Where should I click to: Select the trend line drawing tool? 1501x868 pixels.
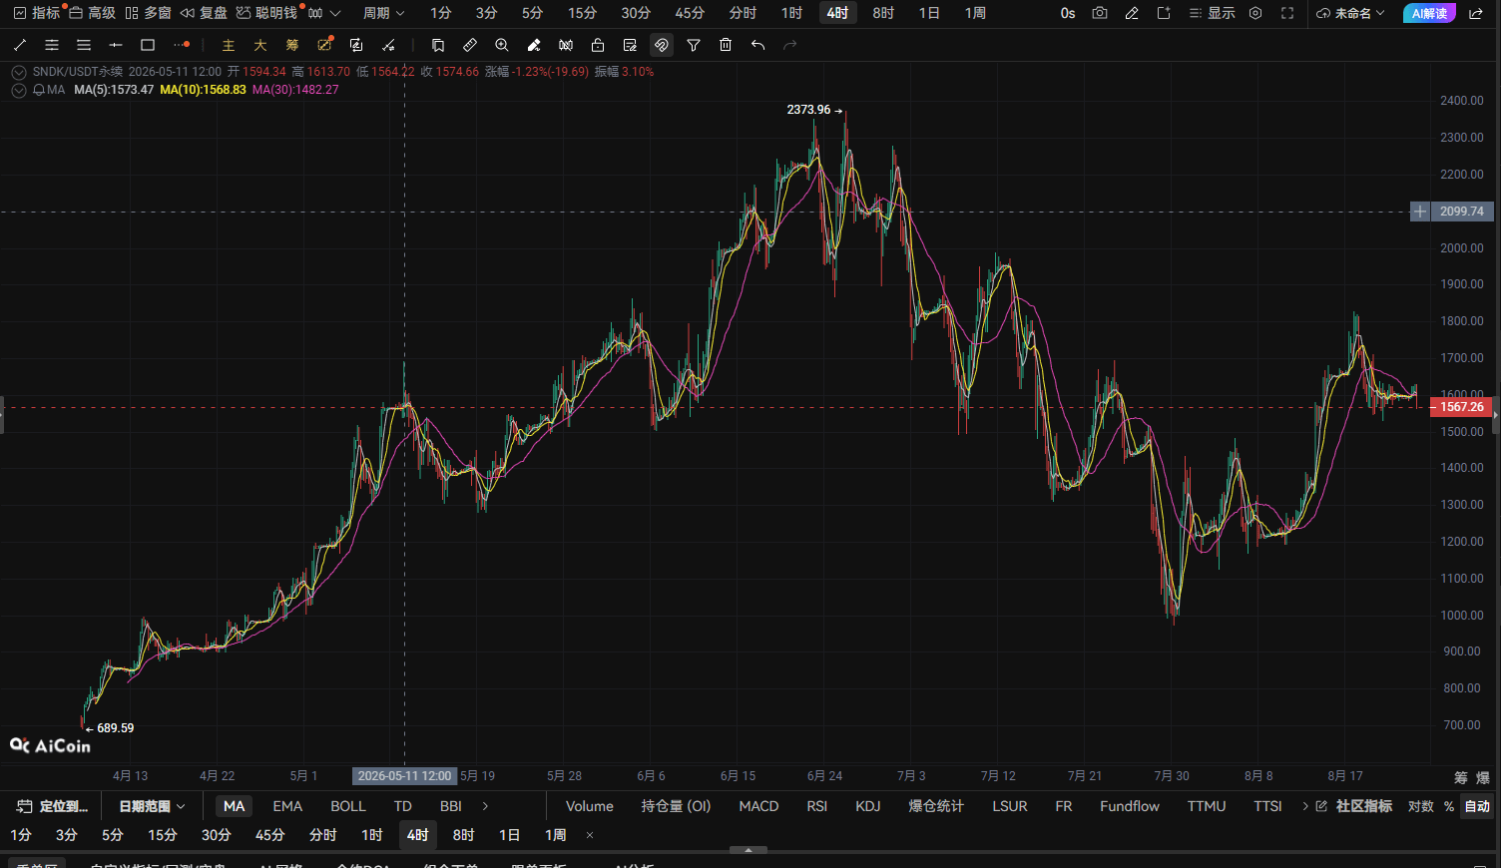pos(20,45)
